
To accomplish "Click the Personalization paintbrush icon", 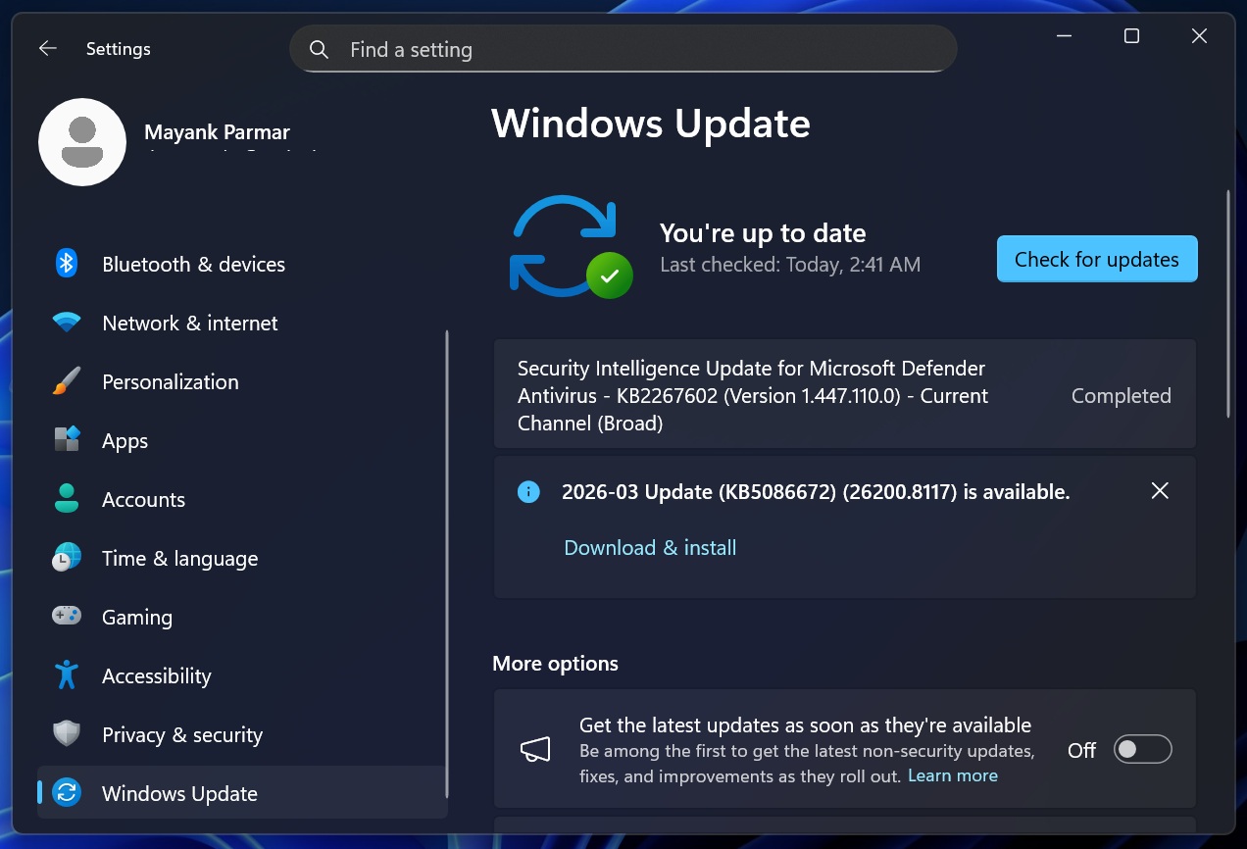I will pos(67,381).
